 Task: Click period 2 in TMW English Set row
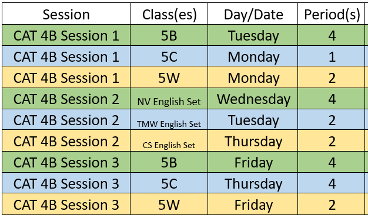pos(331,119)
